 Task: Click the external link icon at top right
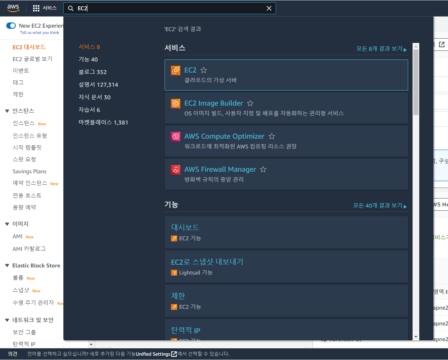point(442,45)
